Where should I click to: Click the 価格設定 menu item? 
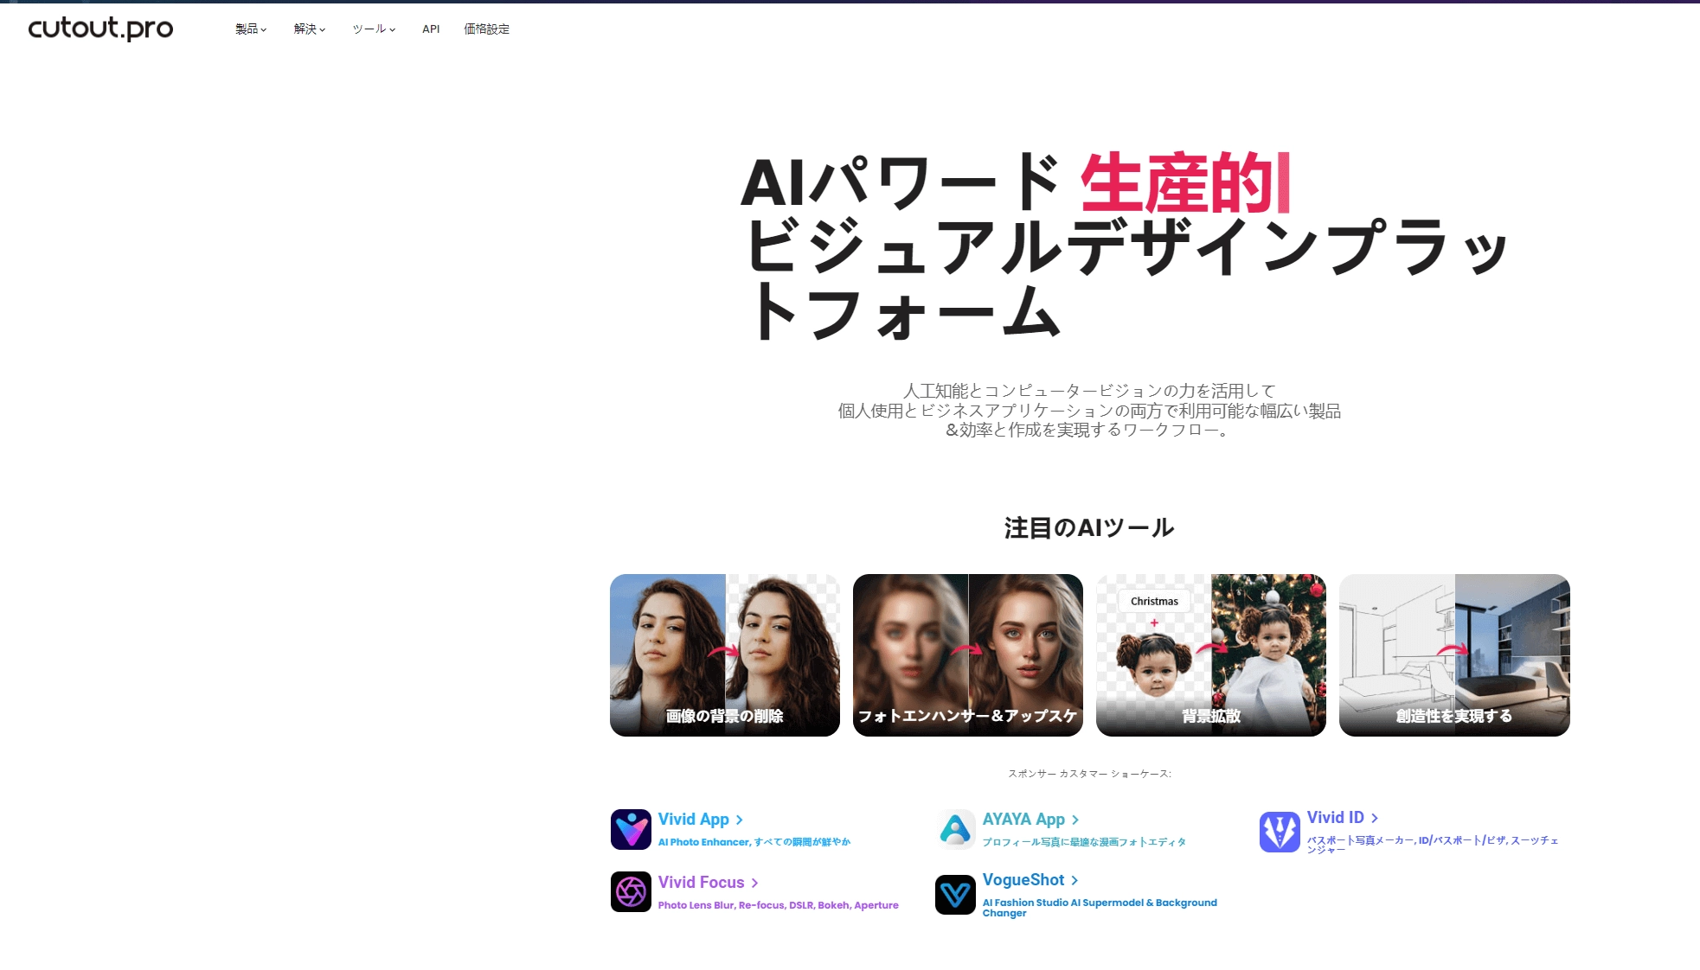(x=487, y=28)
